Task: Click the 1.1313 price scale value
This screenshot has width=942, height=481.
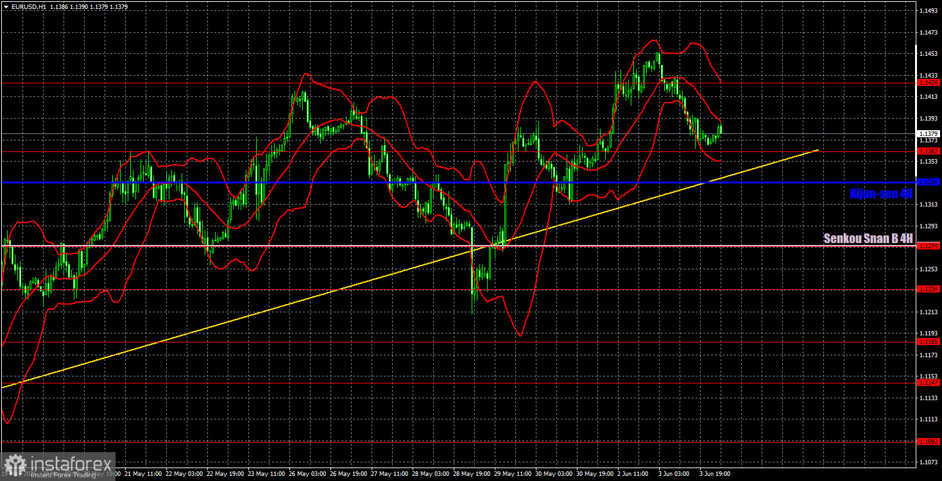Action: (x=929, y=205)
